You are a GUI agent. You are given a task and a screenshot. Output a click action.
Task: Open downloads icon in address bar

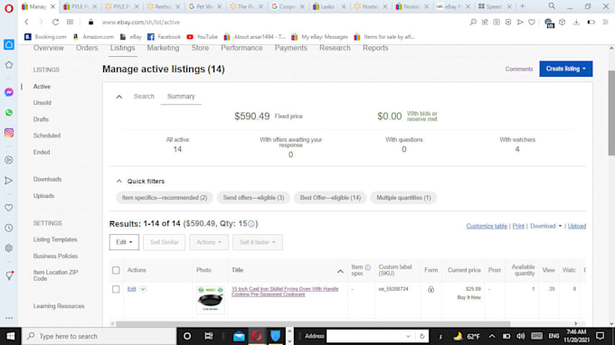tap(576, 23)
